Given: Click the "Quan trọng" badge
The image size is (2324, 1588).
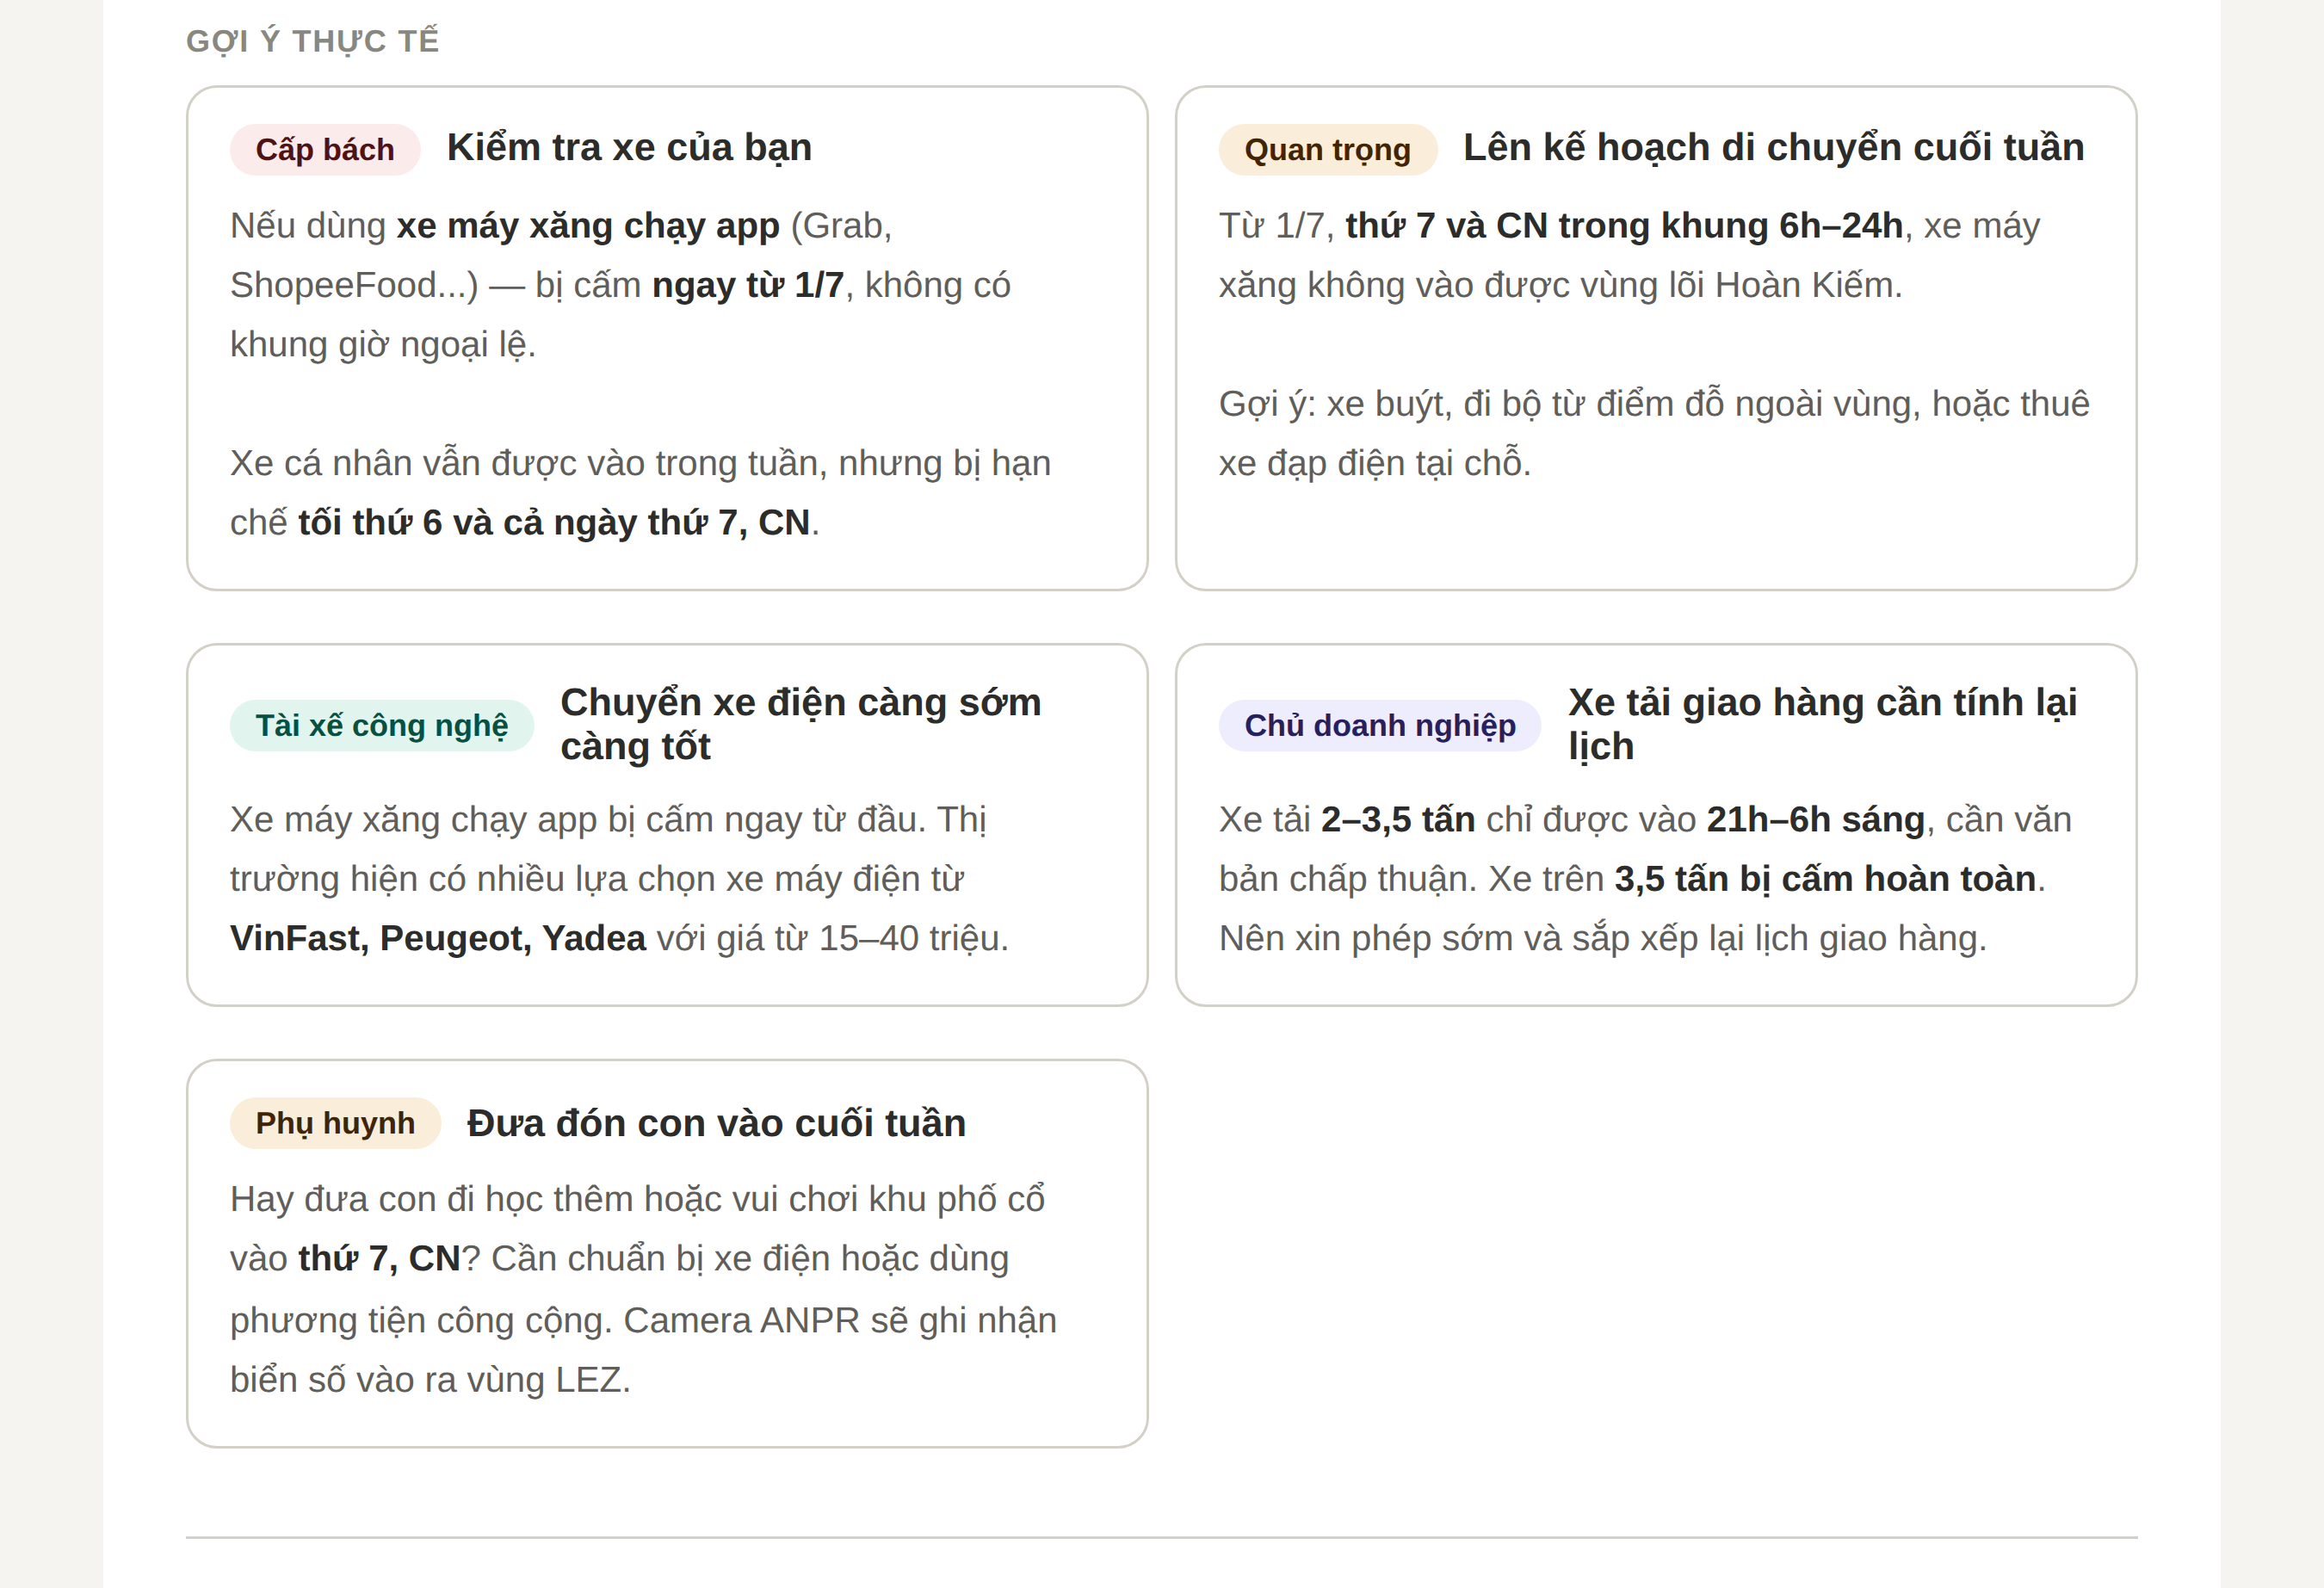Looking at the screenshot, I should pos(1327,150).
